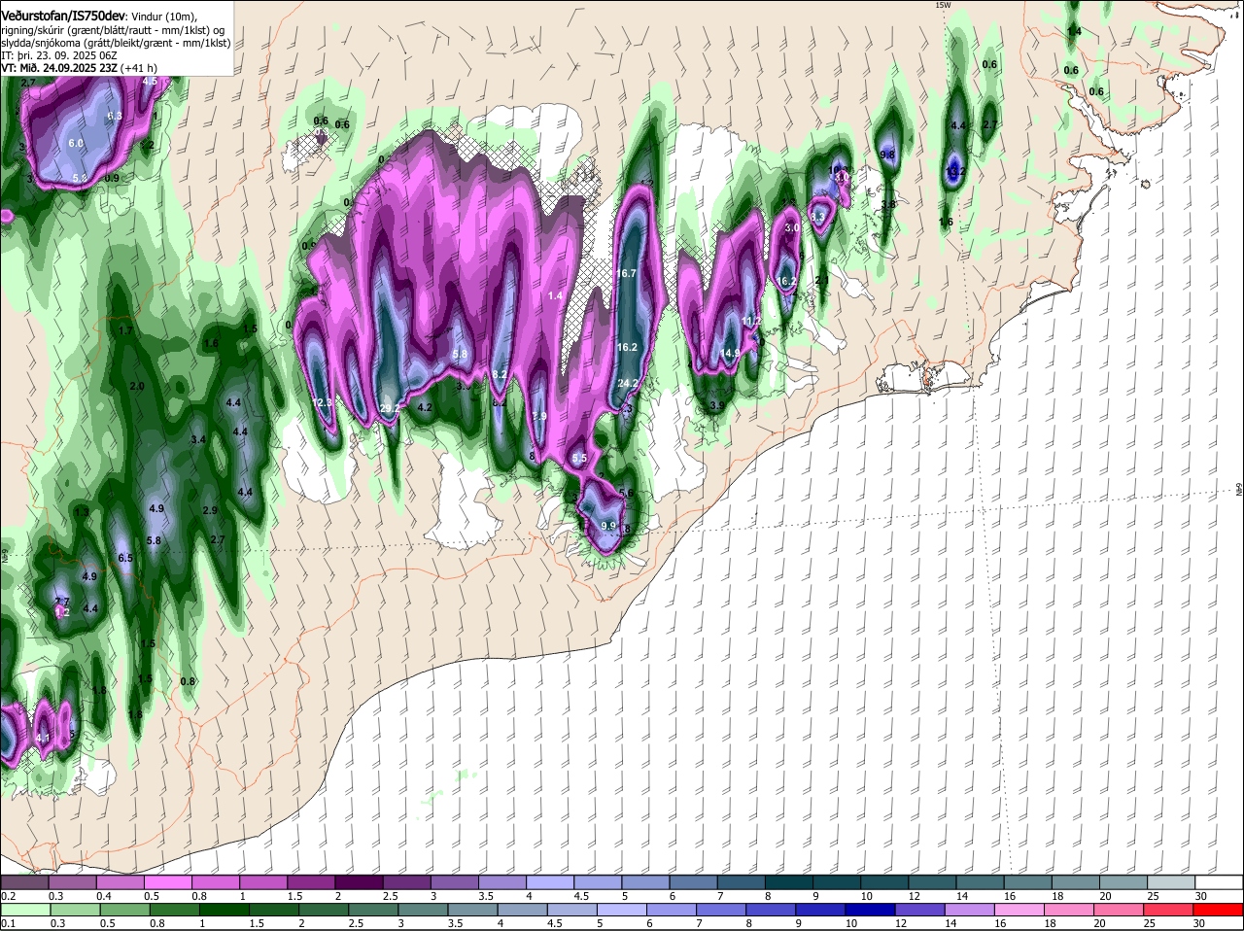This screenshot has width=1244, height=931.
Task: Click the 9.9 value near the south coast
Action: (x=609, y=526)
